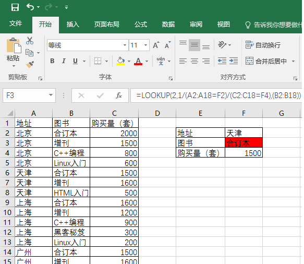
Task: Increase font size
Action: [156, 45]
